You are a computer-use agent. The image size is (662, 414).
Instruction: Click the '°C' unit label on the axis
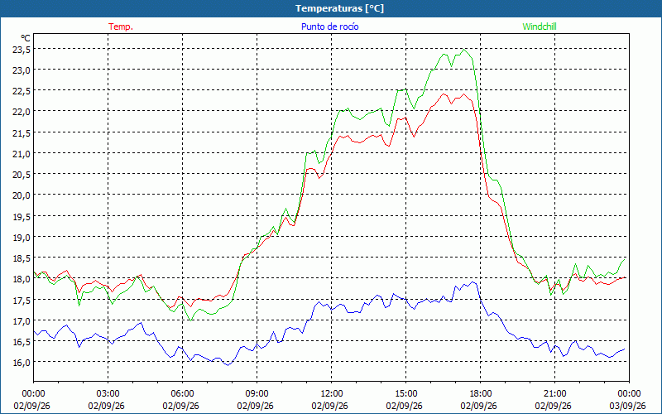(26, 38)
